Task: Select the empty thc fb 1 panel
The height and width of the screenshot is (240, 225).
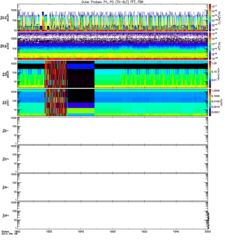Action: [112, 187]
